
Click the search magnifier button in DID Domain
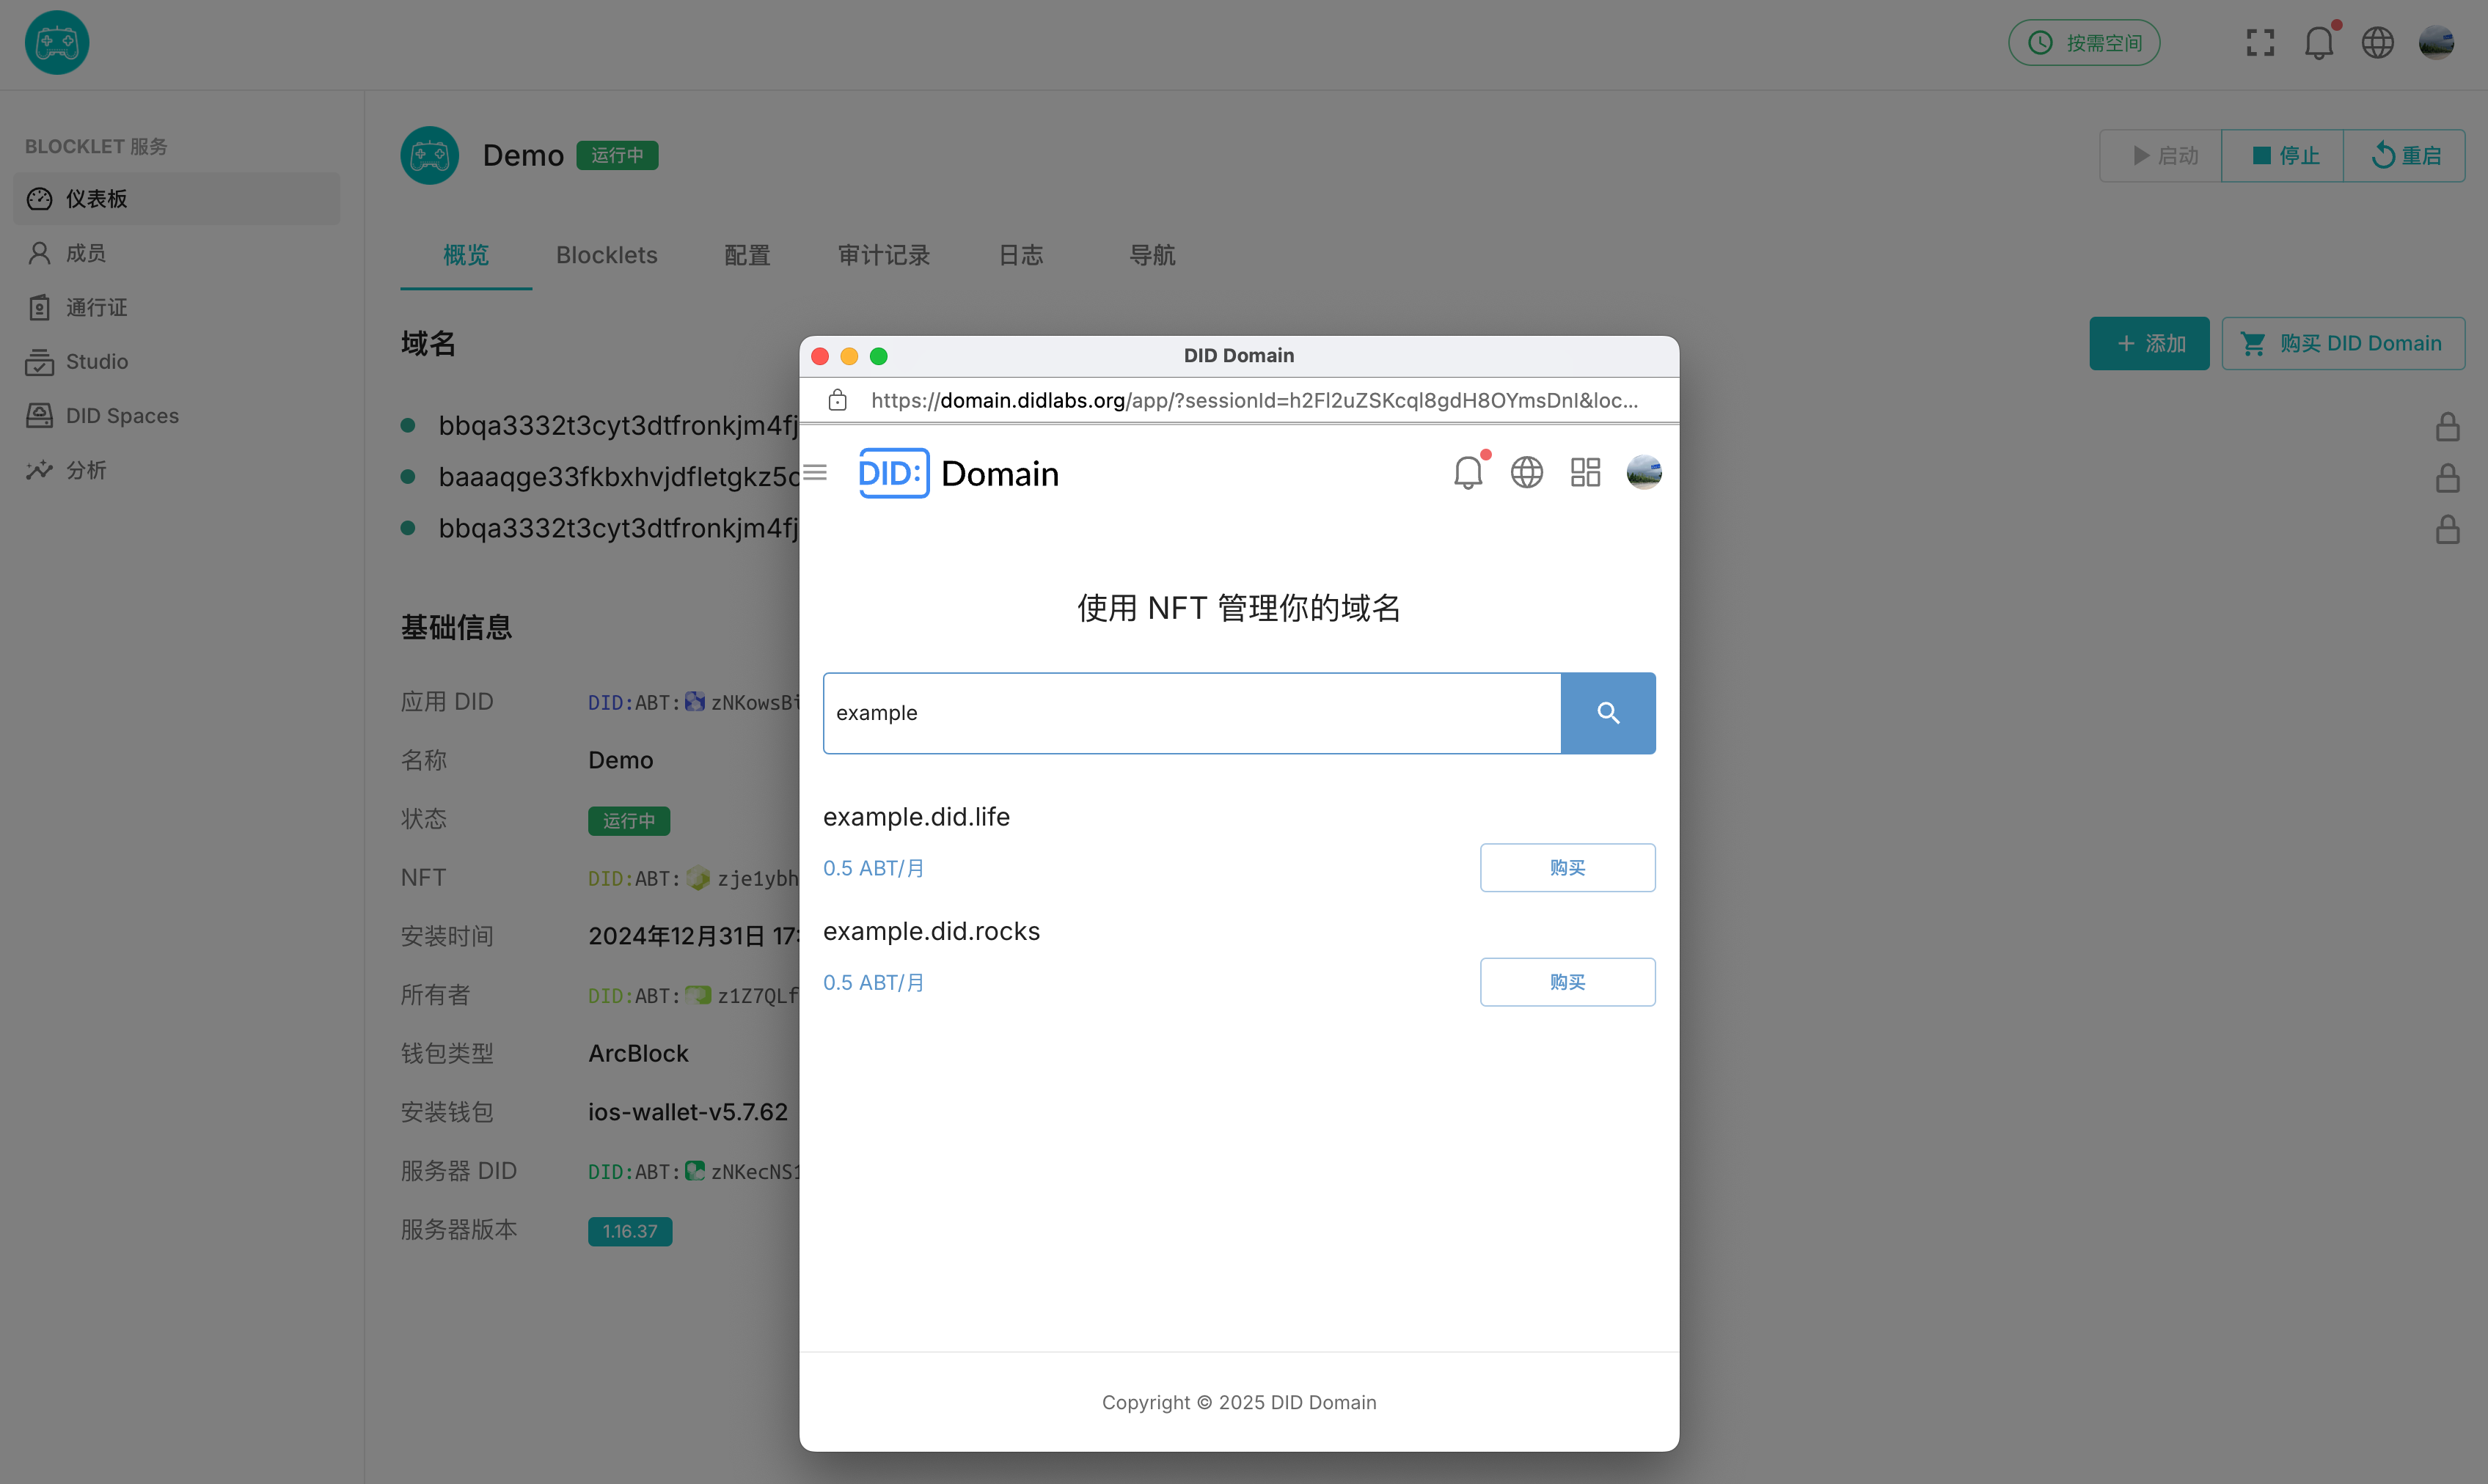[x=1606, y=713]
